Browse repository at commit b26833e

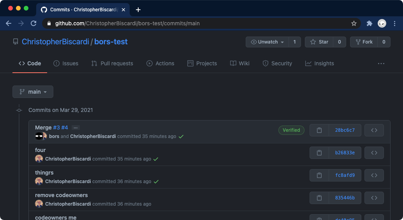pyautogui.click(x=374, y=153)
